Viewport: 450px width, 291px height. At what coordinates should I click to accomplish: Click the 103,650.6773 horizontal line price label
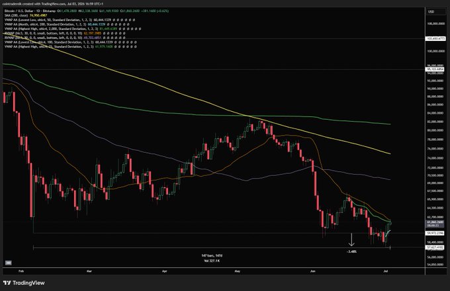point(435,38)
